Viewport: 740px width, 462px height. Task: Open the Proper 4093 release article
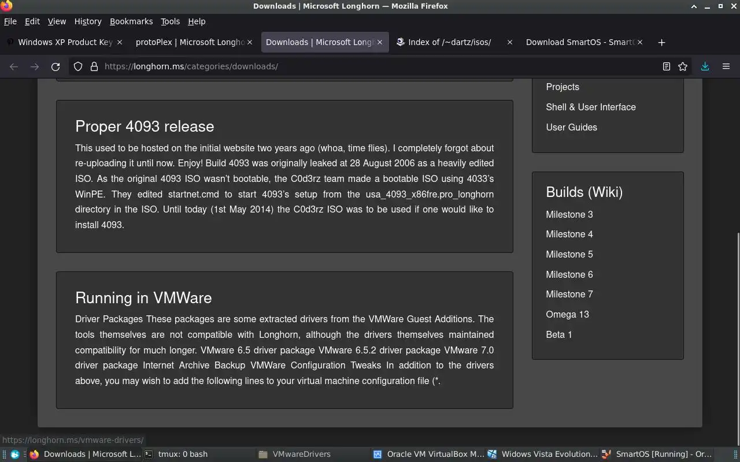(x=145, y=126)
